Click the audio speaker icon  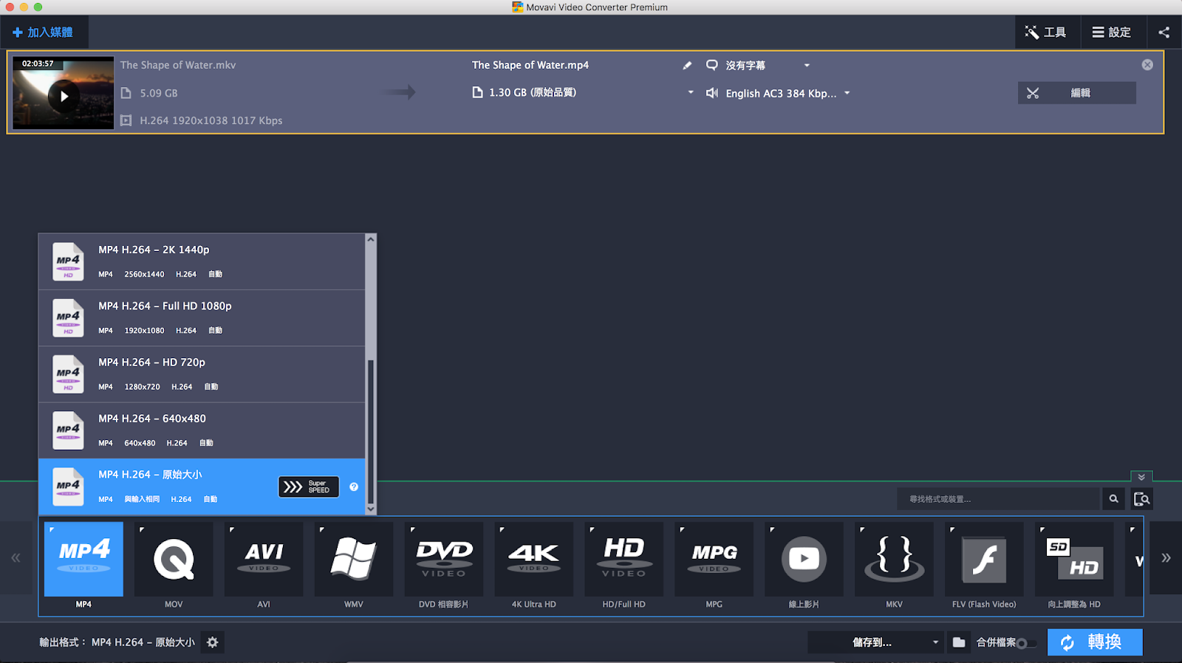tap(712, 93)
